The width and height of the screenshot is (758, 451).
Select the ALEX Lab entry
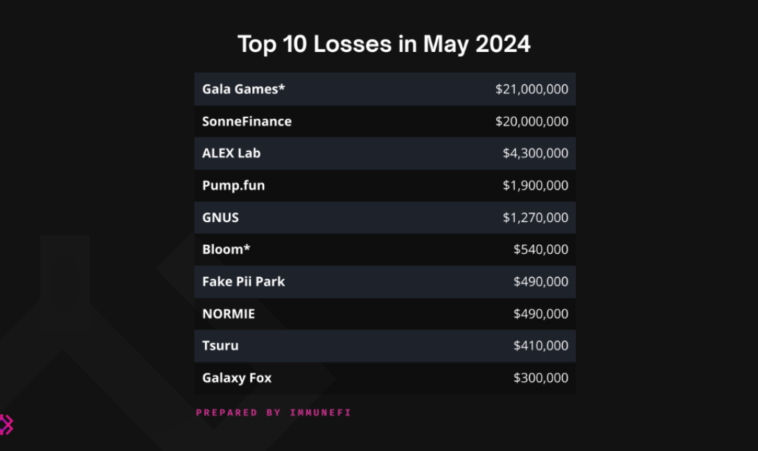[231, 153]
